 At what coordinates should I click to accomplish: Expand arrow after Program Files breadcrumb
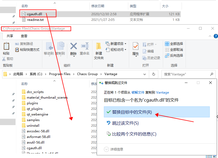click(74, 74)
